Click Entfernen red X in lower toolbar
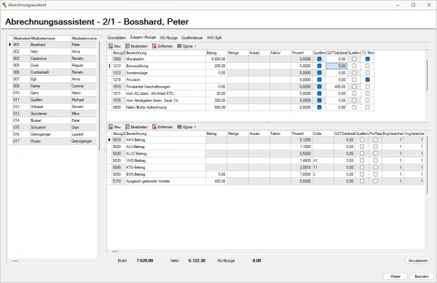Screen dimensions: 437x283 [154, 127]
